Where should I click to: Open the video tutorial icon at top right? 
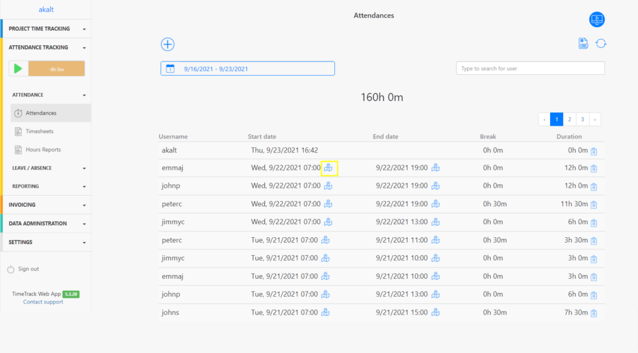[x=596, y=19]
